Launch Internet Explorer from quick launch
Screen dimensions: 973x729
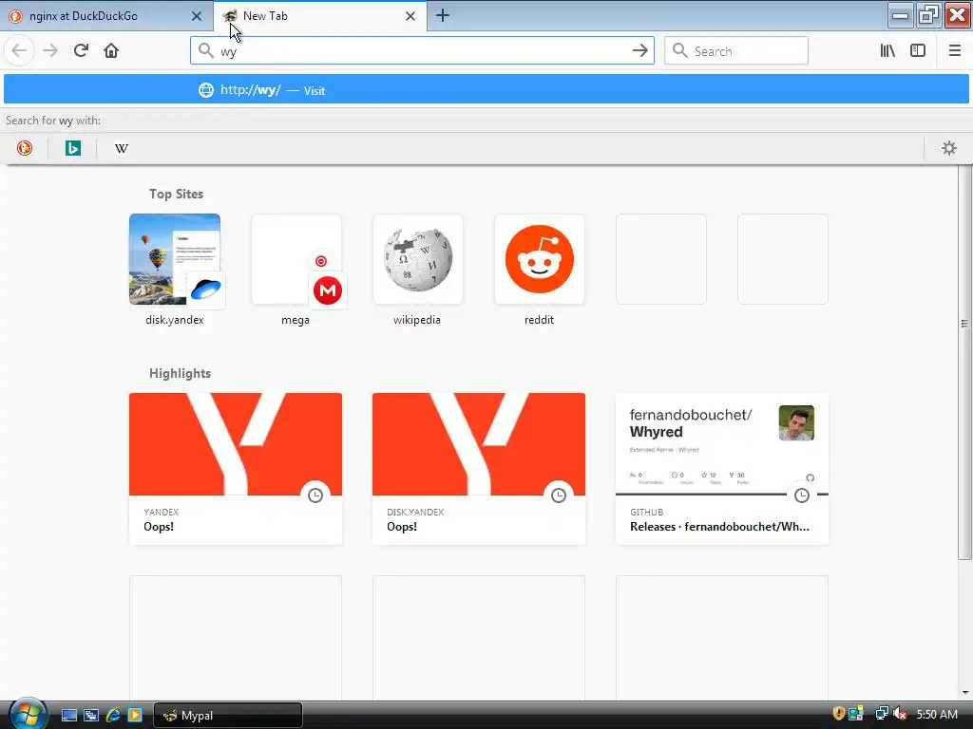[113, 715]
